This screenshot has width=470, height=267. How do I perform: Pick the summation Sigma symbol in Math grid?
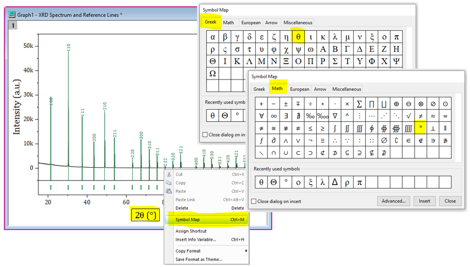[359, 104]
